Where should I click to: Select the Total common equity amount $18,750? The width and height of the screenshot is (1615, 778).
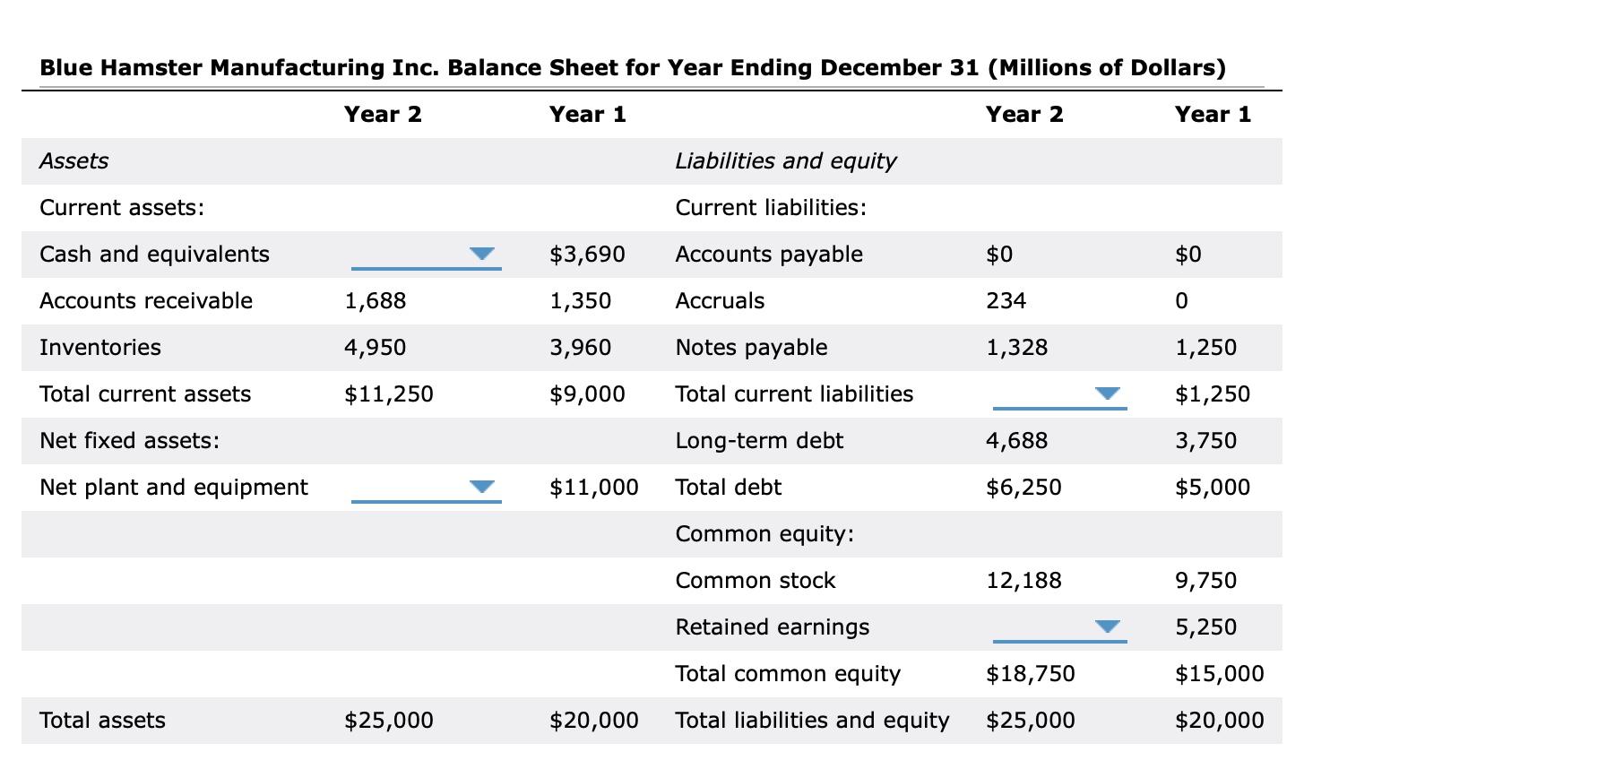(x=1032, y=673)
